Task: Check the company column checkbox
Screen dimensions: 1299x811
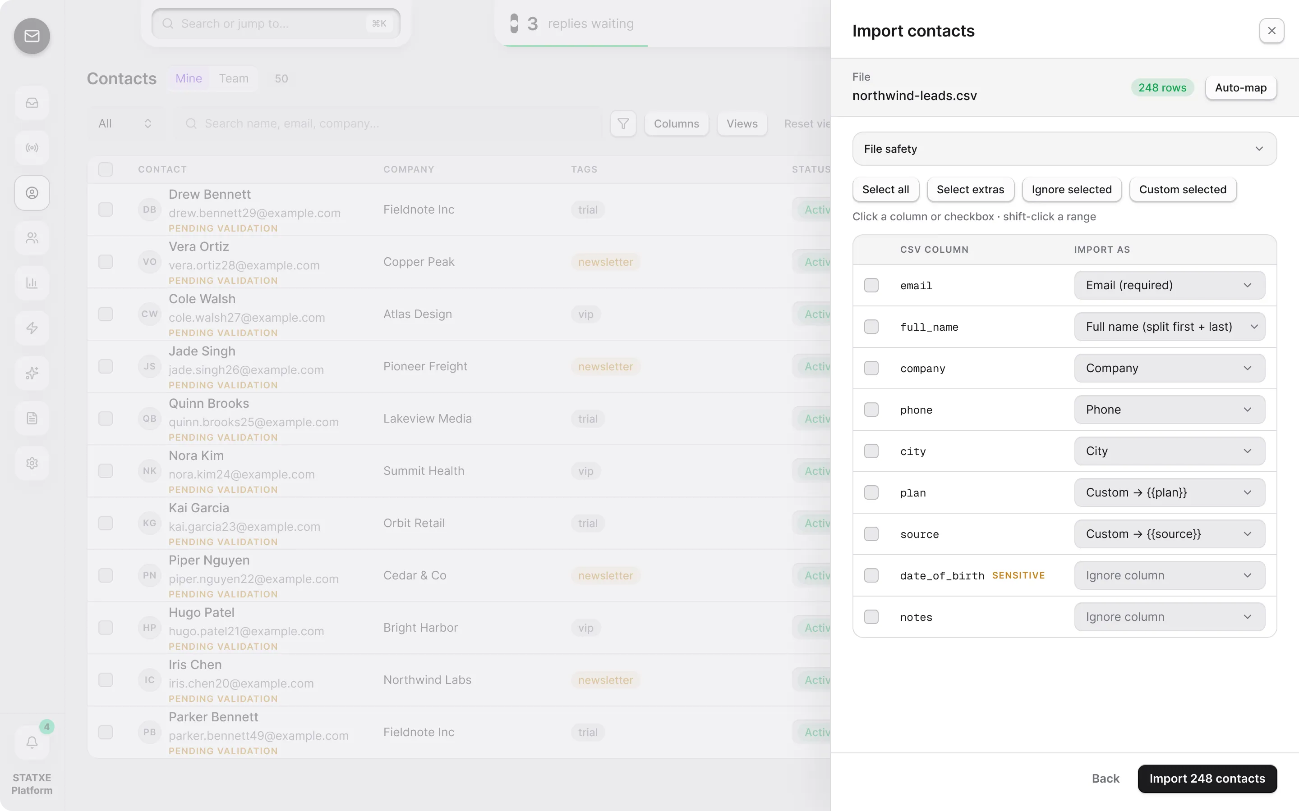Action: click(871, 368)
